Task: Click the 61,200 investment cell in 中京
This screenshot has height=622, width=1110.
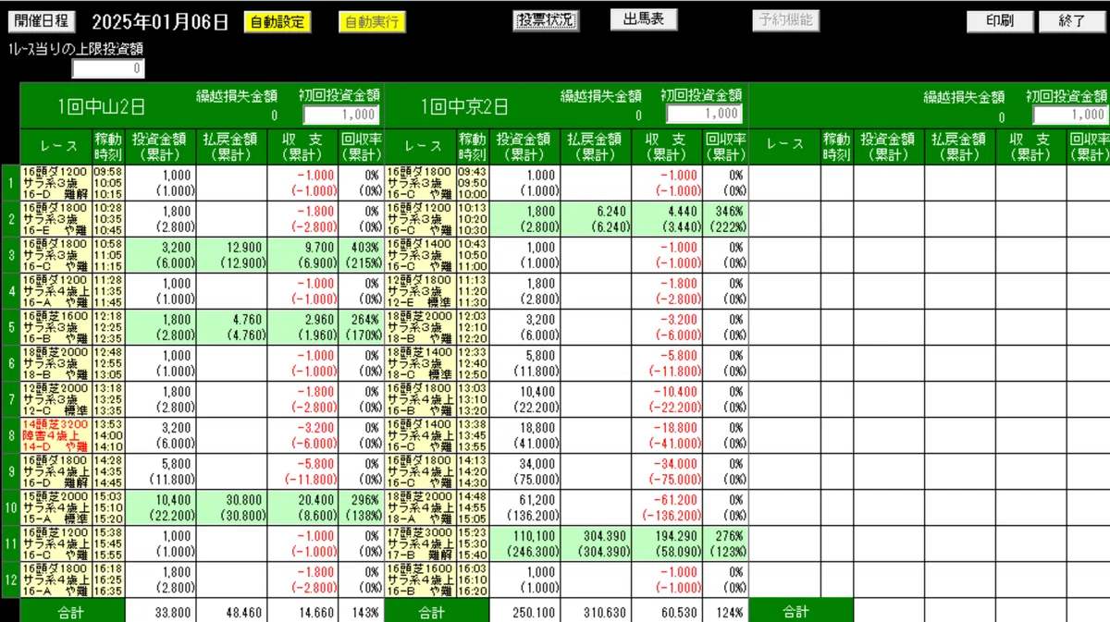Action: 526,507
